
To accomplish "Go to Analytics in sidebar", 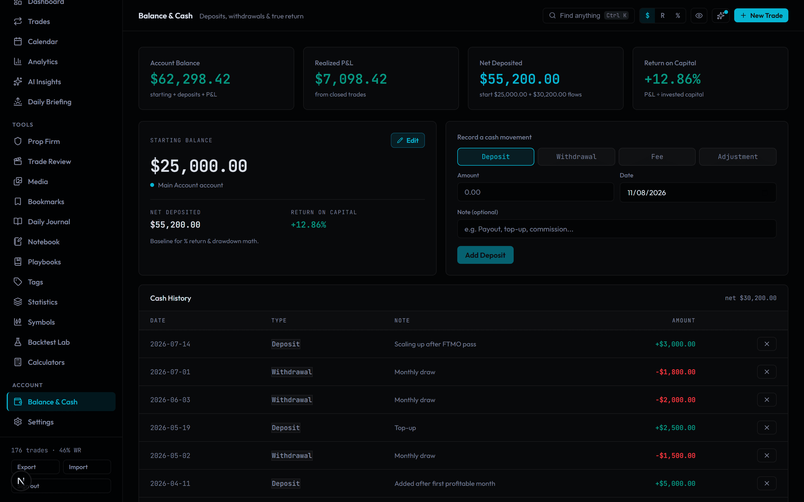I will click(x=61, y=62).
